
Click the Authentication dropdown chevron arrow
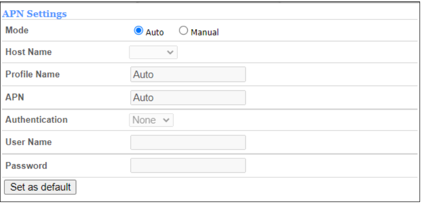point(166,120)
